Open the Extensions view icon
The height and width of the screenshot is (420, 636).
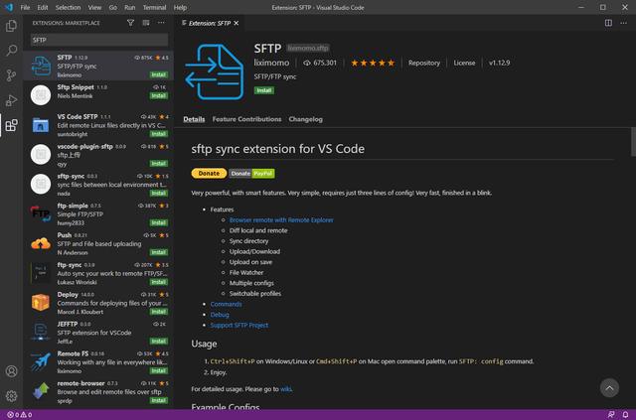click(11, 125)
